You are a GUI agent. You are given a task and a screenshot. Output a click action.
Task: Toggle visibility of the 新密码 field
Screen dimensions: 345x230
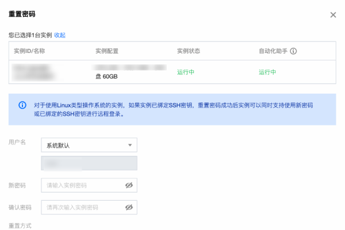click(x=129, y=185)
